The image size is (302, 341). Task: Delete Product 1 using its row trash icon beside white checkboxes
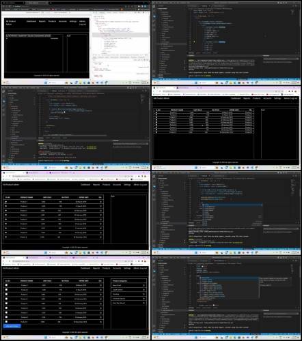[100, 285]
